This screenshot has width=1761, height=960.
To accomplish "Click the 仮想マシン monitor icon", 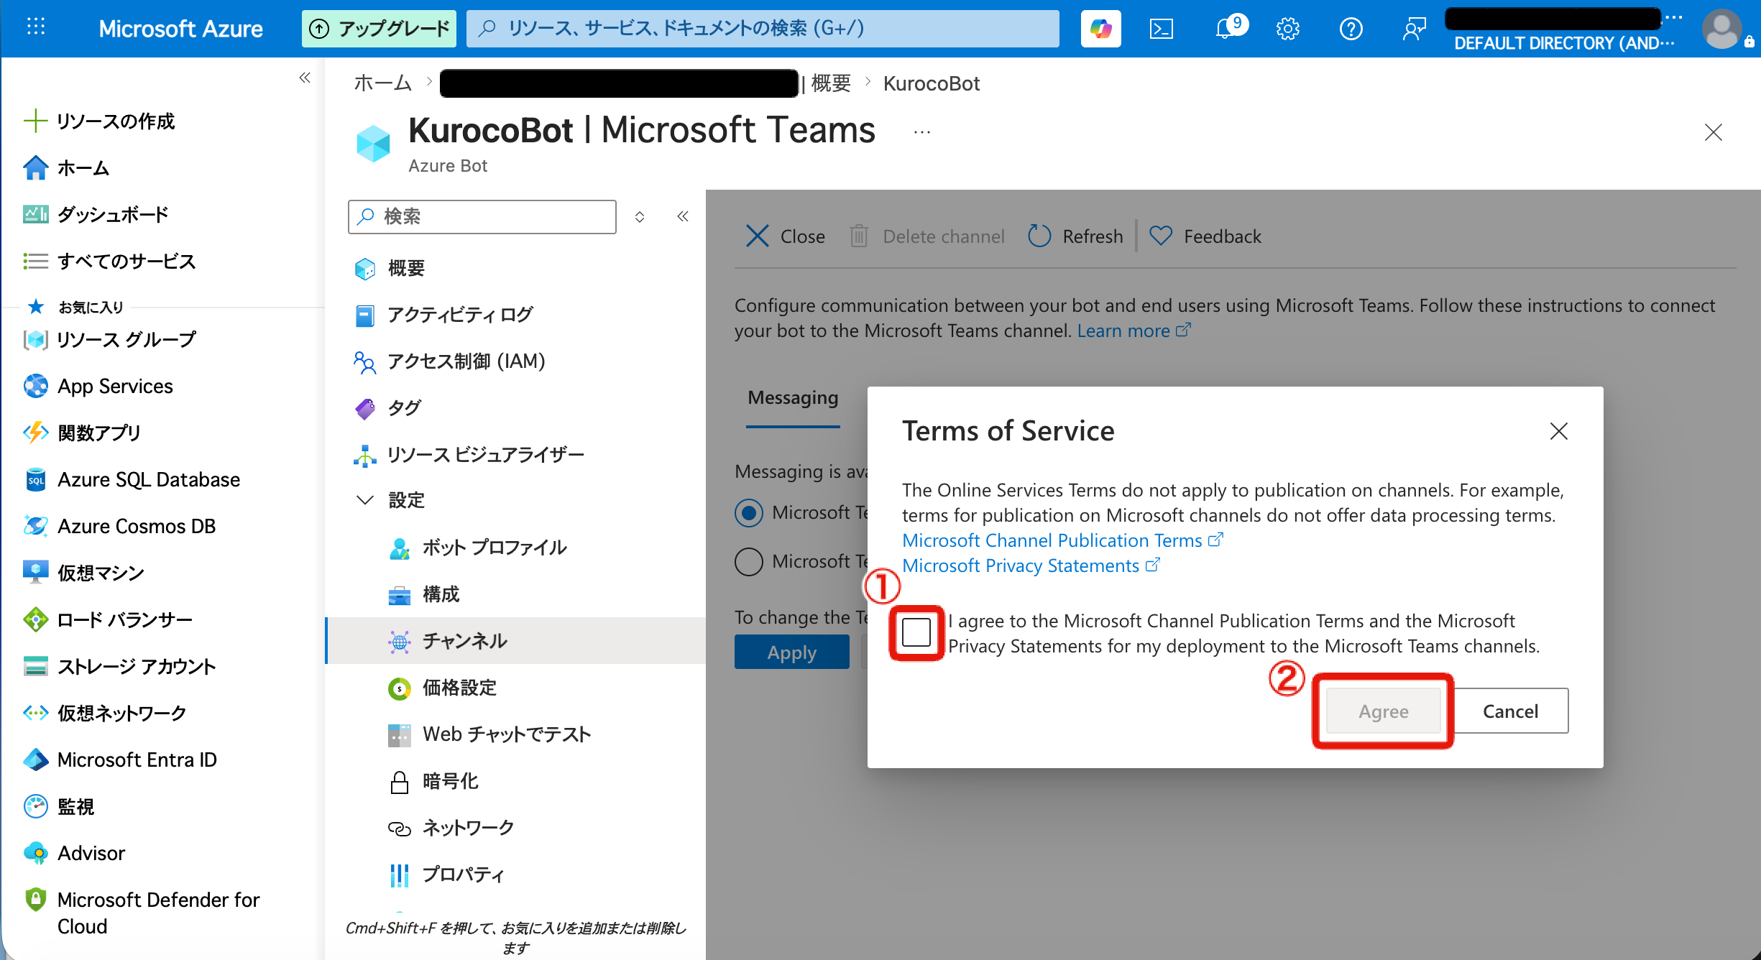I will pos(35,573).
